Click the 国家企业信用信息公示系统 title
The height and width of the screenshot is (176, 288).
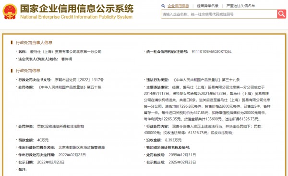(x=77, y=9)
